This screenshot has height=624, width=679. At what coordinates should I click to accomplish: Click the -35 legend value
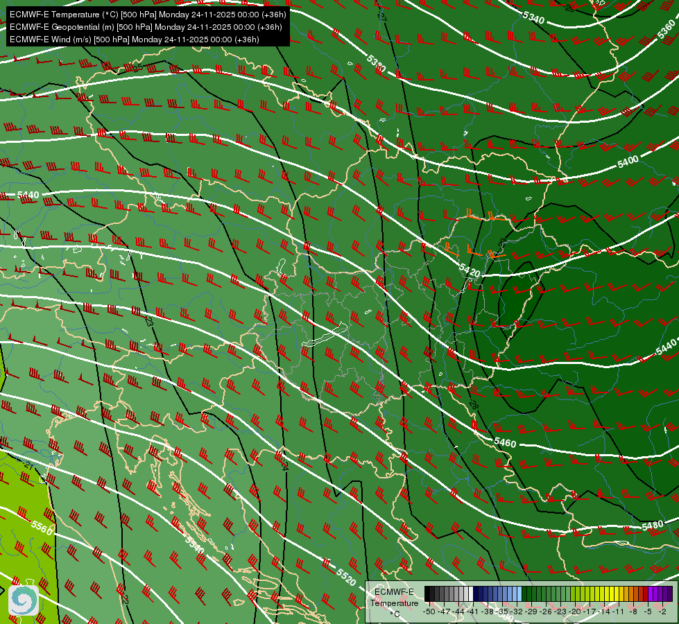(502, 612)
